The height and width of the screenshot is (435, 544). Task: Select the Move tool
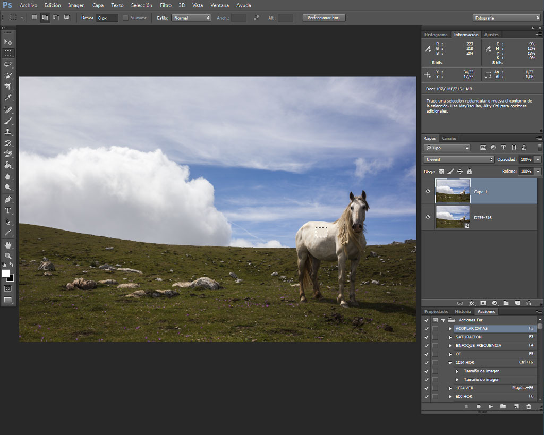point(7,42)
